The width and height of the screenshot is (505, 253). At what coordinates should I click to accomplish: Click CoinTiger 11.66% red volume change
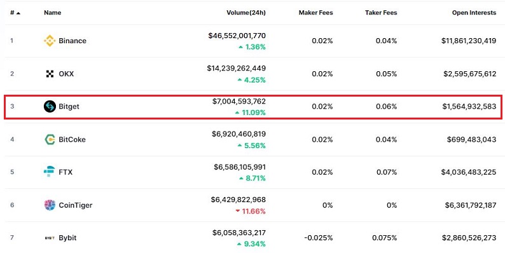[251, 211]
